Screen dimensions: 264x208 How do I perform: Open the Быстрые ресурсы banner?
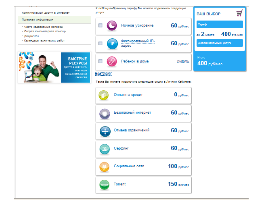coord(54,67)
